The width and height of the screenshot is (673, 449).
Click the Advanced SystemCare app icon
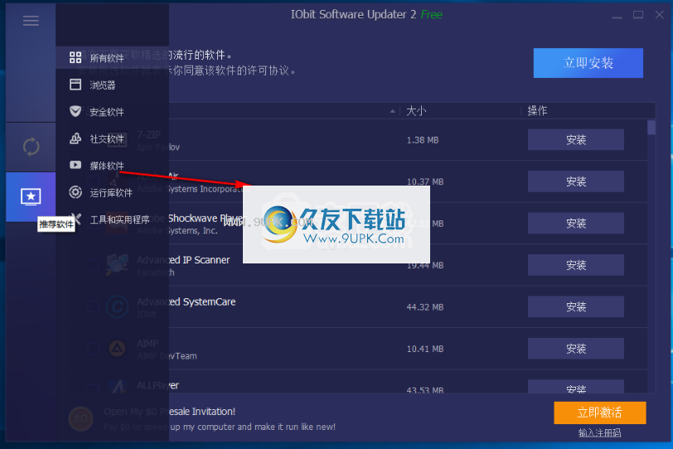pyautogui.click(x=117, y=307)
